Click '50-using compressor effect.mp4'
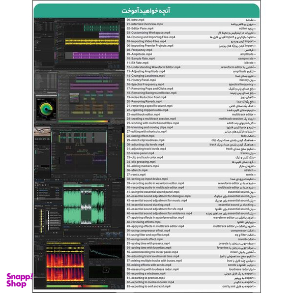Viewport: 293px width, 293px height. pos(149,230)
